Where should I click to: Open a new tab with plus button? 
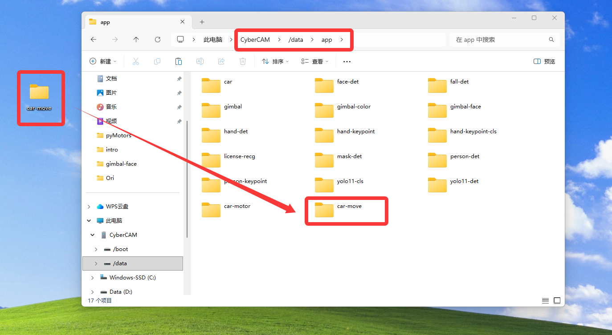pos(202,22)
